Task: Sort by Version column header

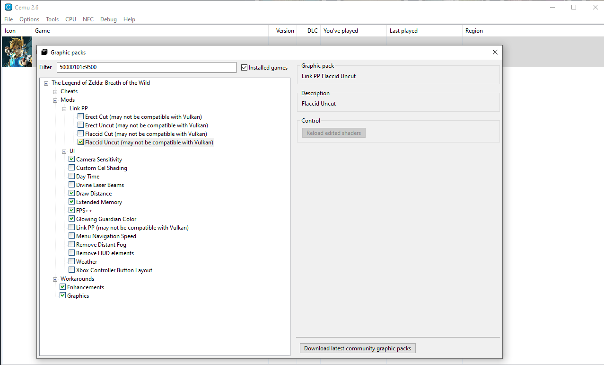Action: tap(282, 31)
